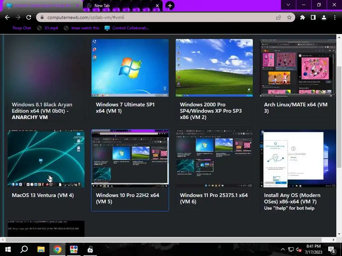Image resolution: width=342 pixels, height=256 pixels.
Task: Open the Arch Linux/MATE VM thumbnail
Action: click(298, 68)
